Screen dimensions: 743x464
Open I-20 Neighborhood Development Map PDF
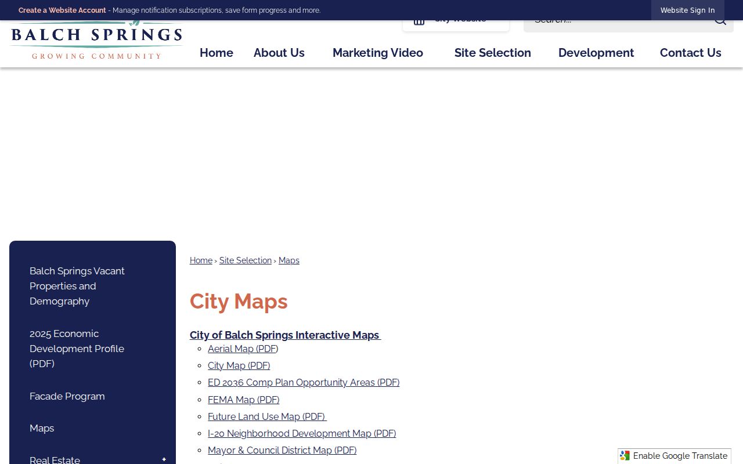tap(302, 433)
